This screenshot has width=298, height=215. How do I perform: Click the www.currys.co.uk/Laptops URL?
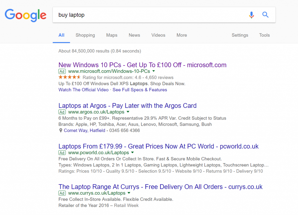click(x=97, y=193)
